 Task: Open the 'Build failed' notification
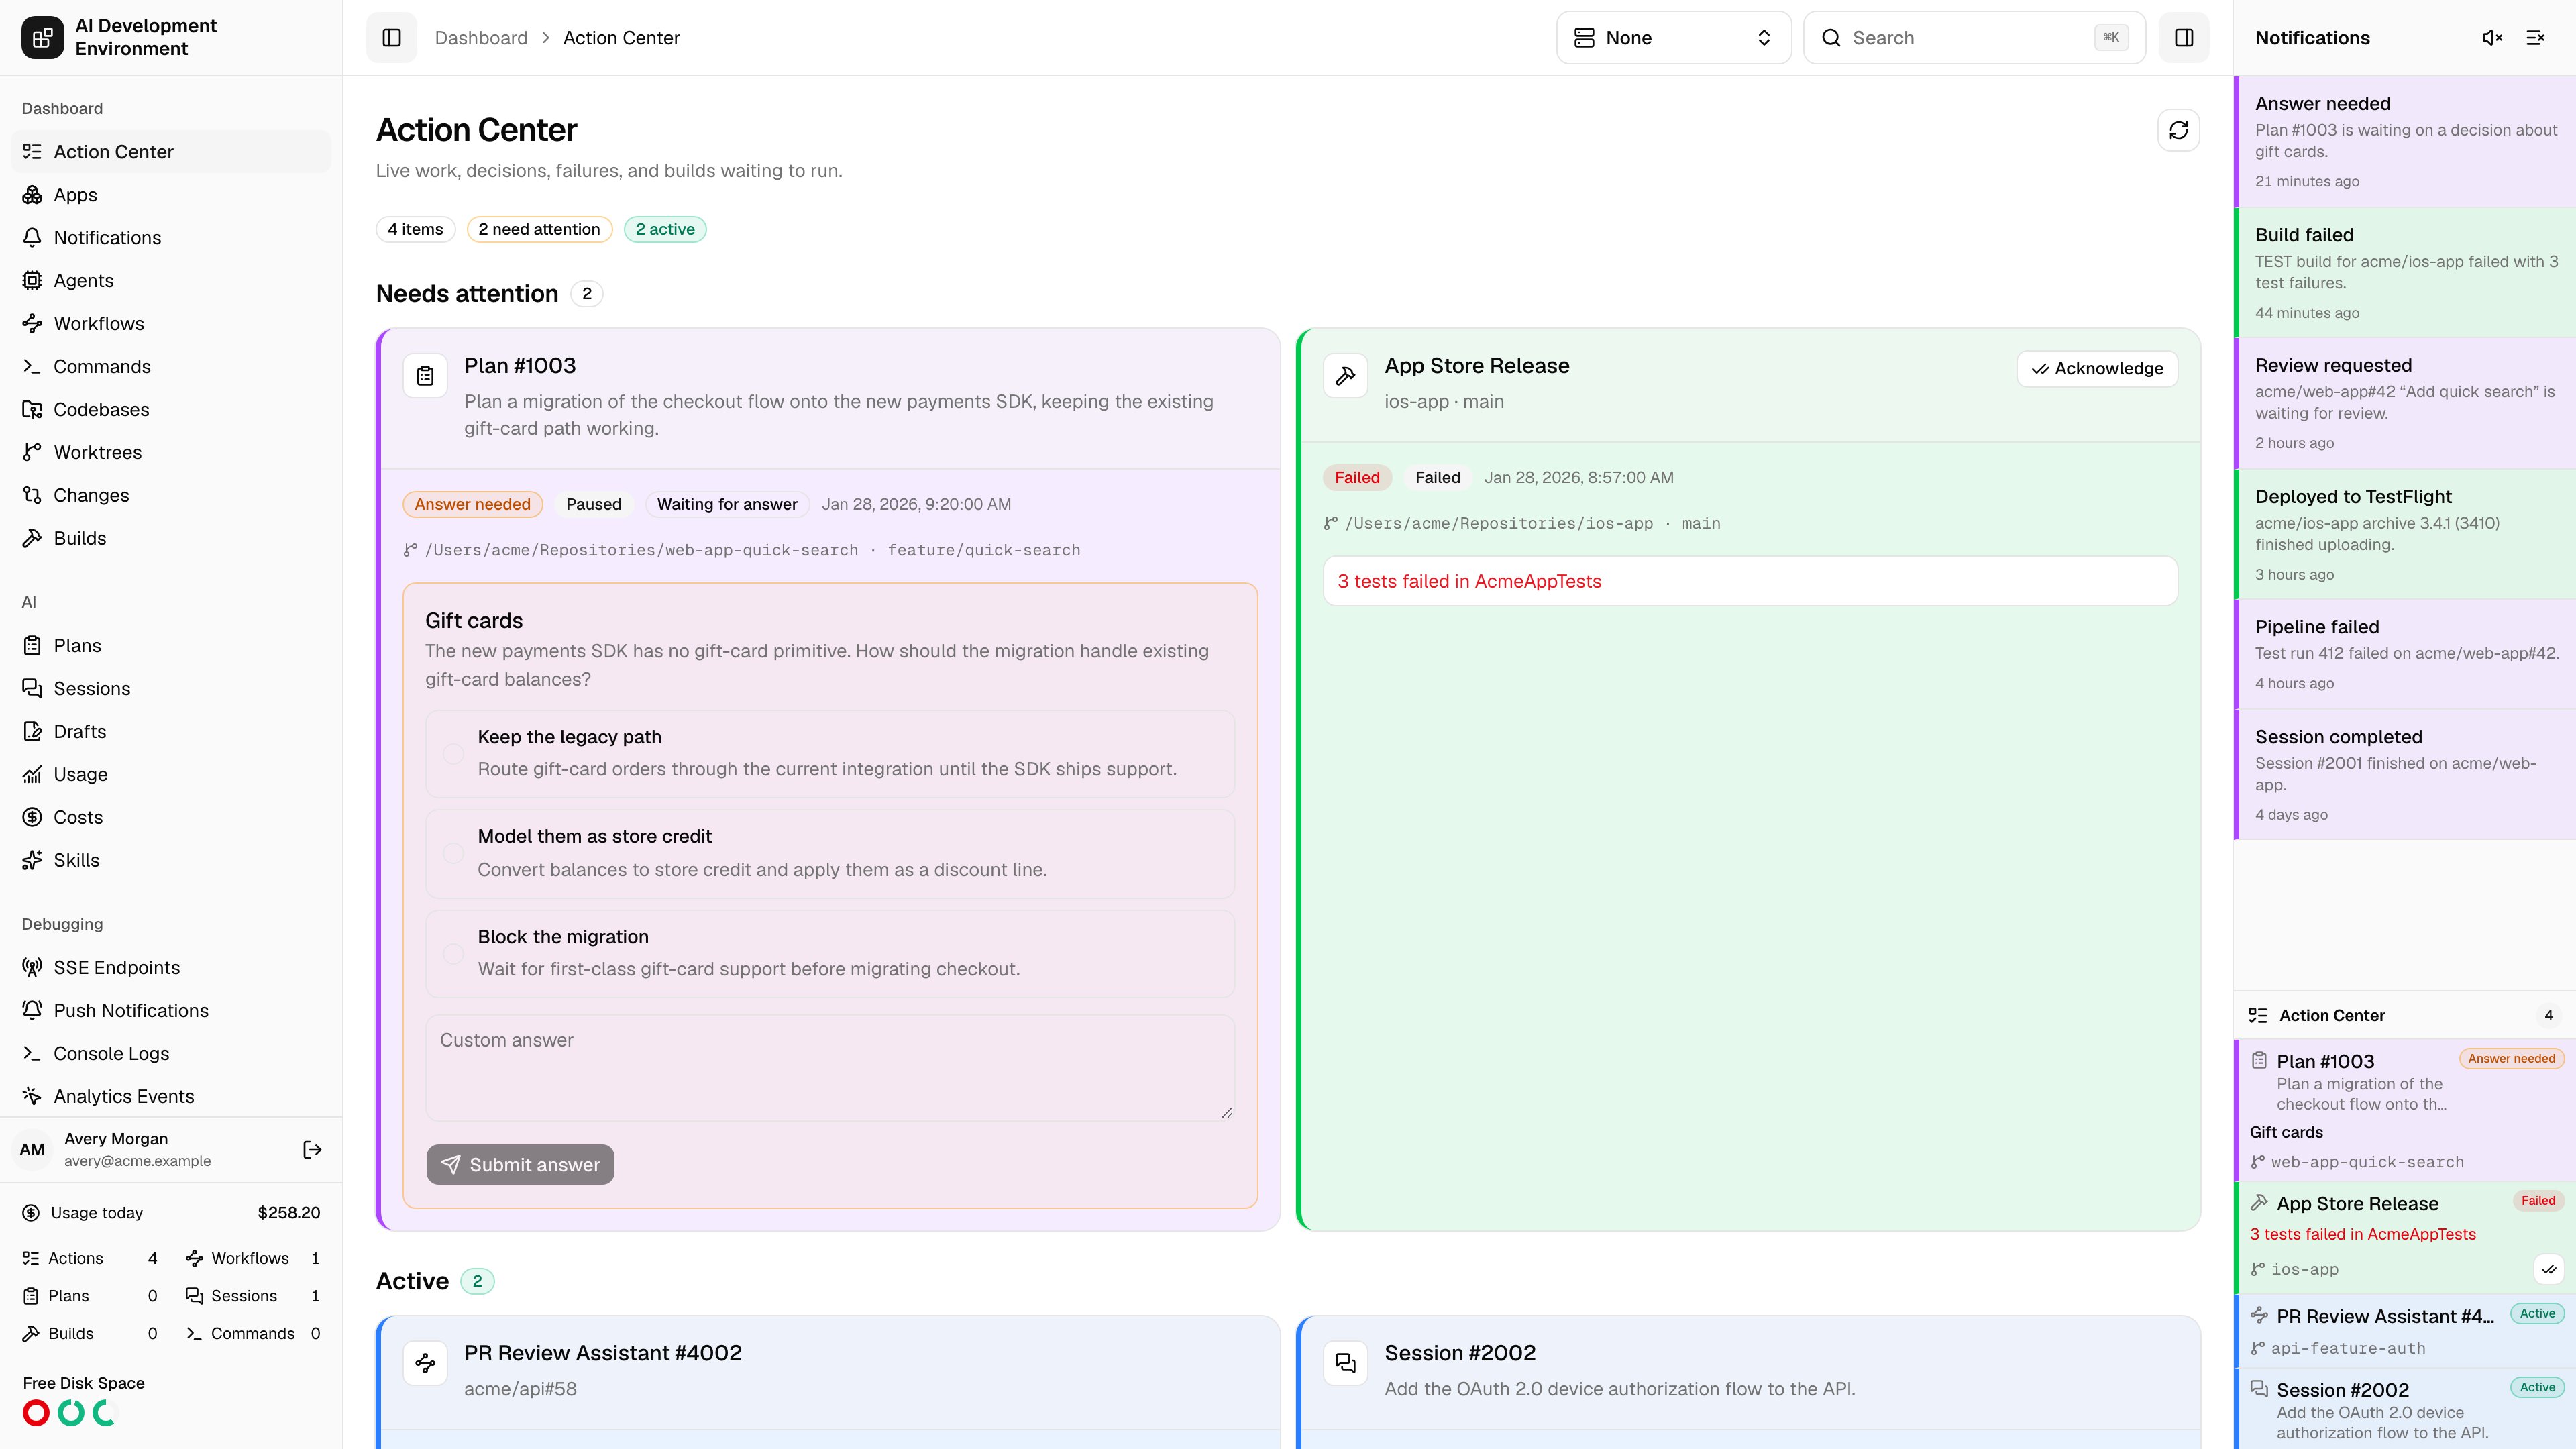pyautogui.click(x=2405, y=273)
